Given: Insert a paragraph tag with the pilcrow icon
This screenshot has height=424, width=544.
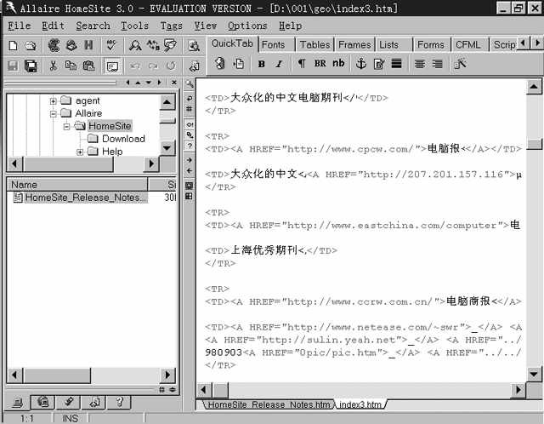Looking at the screenshot, I should click(x=301, y=64).
